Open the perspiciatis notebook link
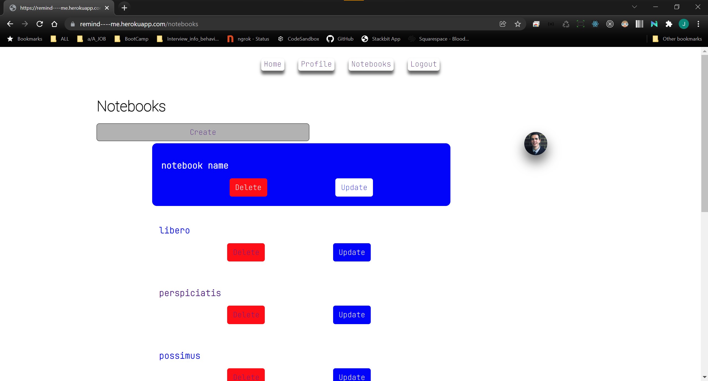 190,293
